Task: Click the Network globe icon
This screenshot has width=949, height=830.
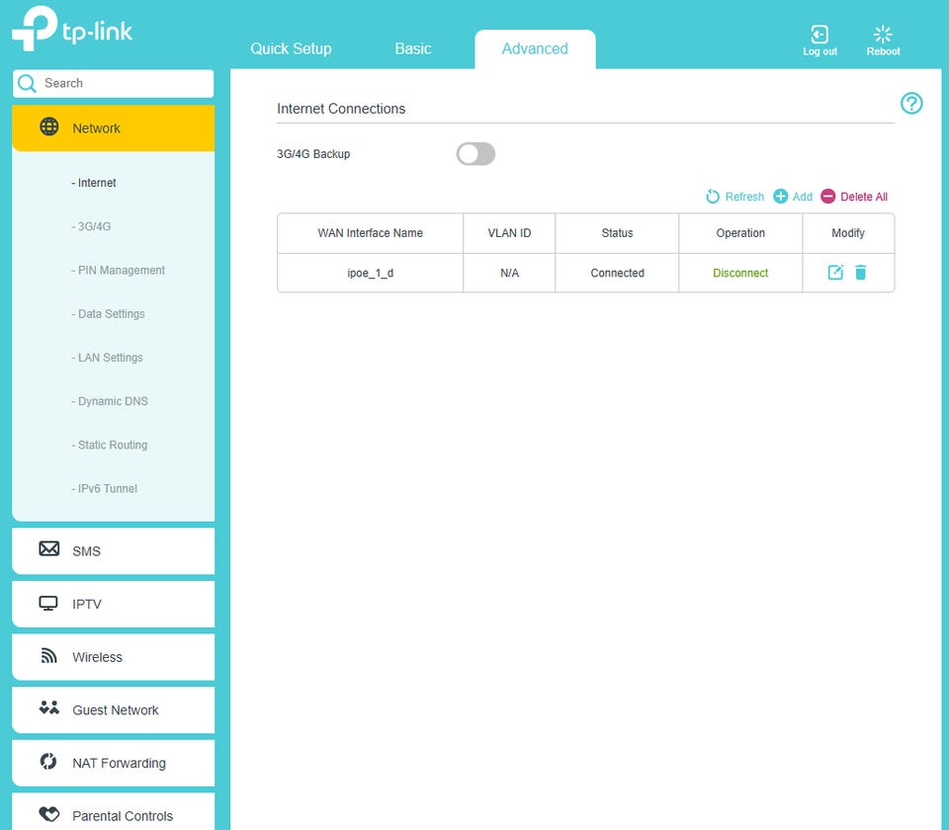Action: coord(49,127)
